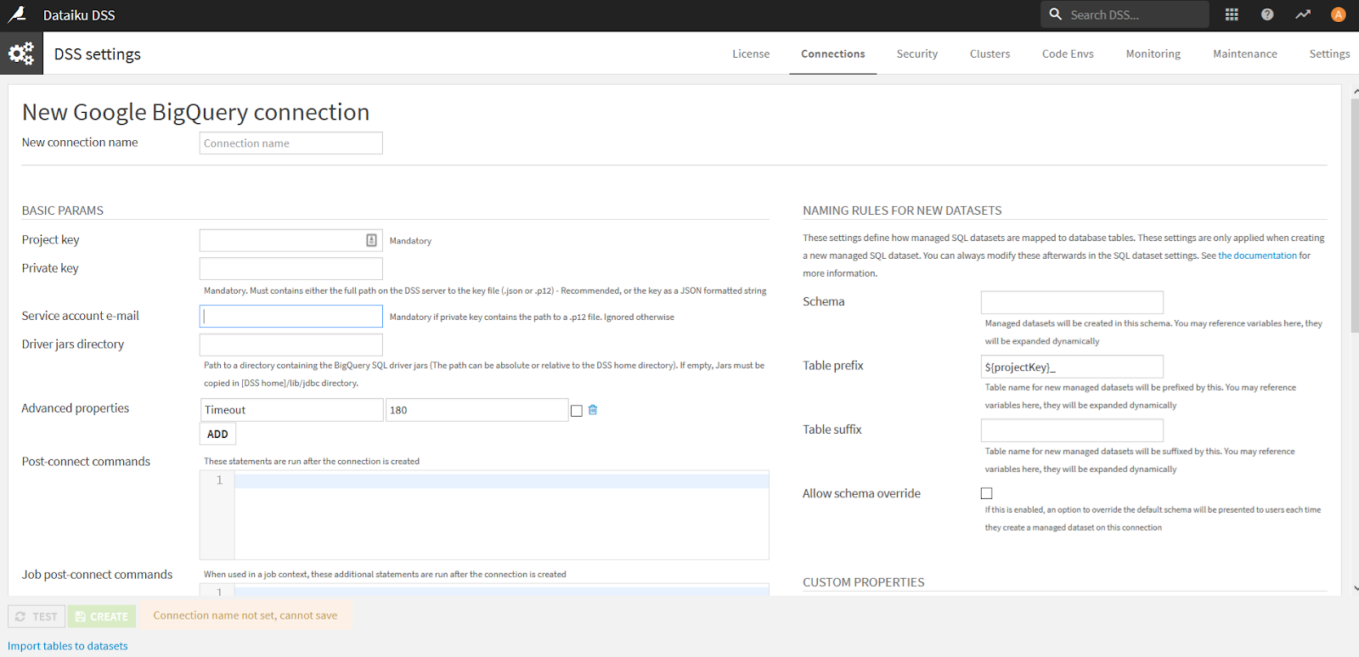This screenshot has height=657, width=1359.
Task: Toggle the Timeout property checkbox
Action: pyautogui.click(x=577, y=411)
